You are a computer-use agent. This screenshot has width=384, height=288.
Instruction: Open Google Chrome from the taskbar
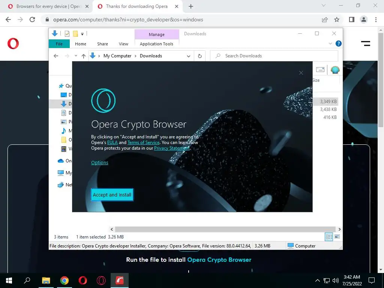coord(64,280)
